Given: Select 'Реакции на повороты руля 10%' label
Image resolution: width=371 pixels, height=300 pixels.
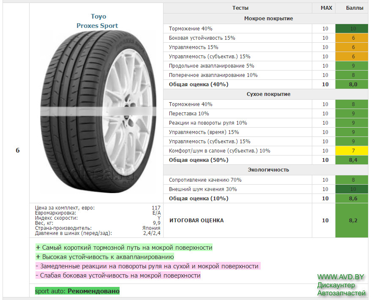Looking at the screenshot, I should click(x=208, y=123).
